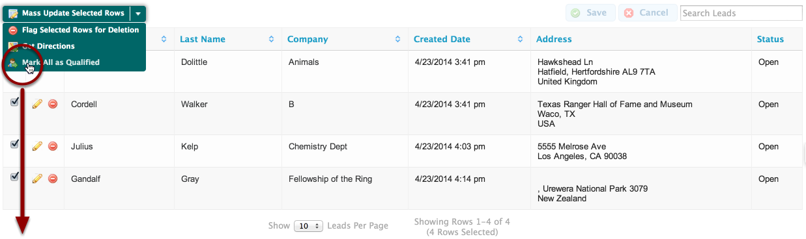Viewport: 806px width, 239px height.
Task: Toggle sort arrows on Created Date column
Action: click(x=521, y=40)
